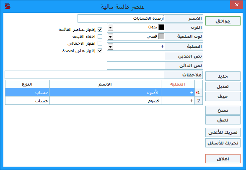Click the silver فضى background color swatch
Viewport: 246px width, 170px height.
[161, 36]
